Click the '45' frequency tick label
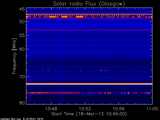Image resolution: width=160 pixels, height=120 pixels. (x=22, y=9)
